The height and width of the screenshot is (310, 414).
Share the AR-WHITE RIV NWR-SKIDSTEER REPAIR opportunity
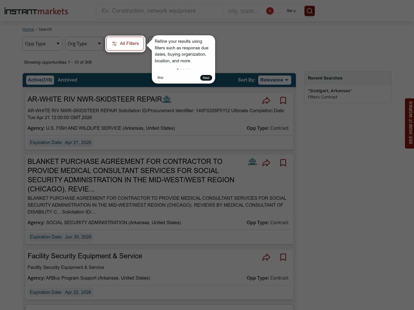(x=266, y=100)
